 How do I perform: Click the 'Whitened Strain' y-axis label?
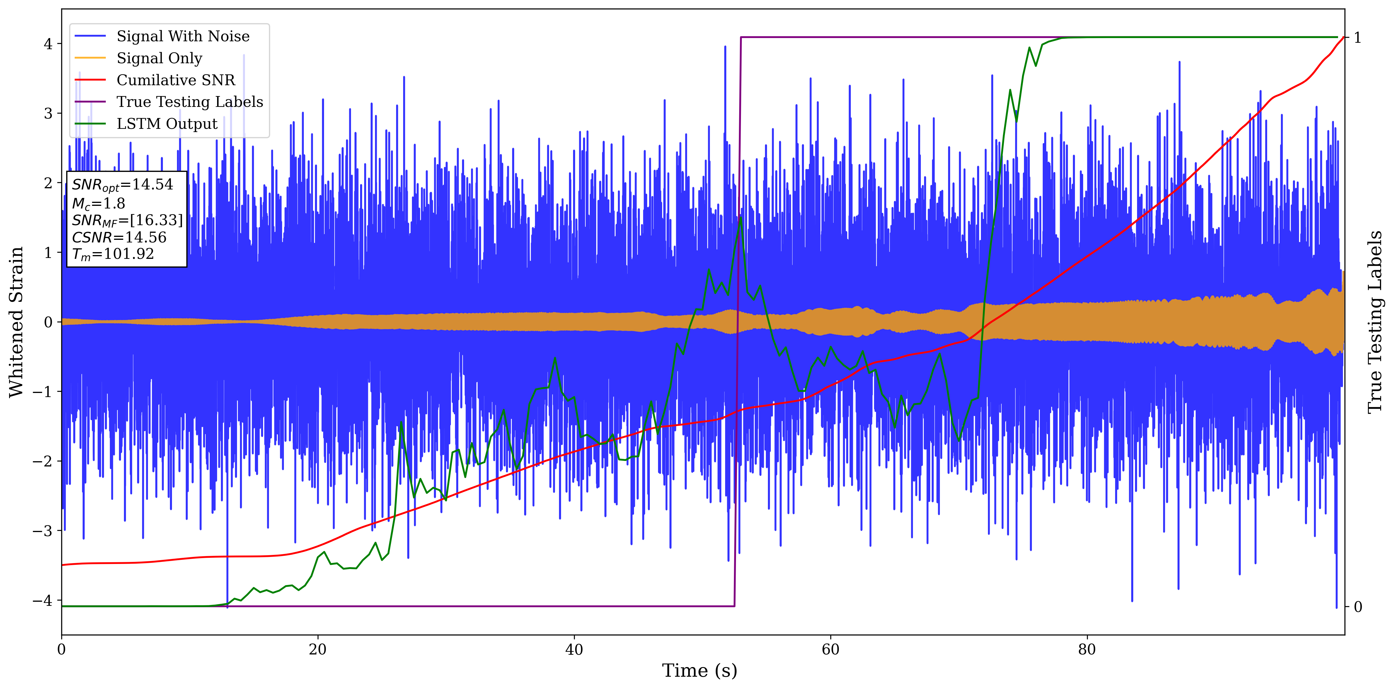(16, 322)
